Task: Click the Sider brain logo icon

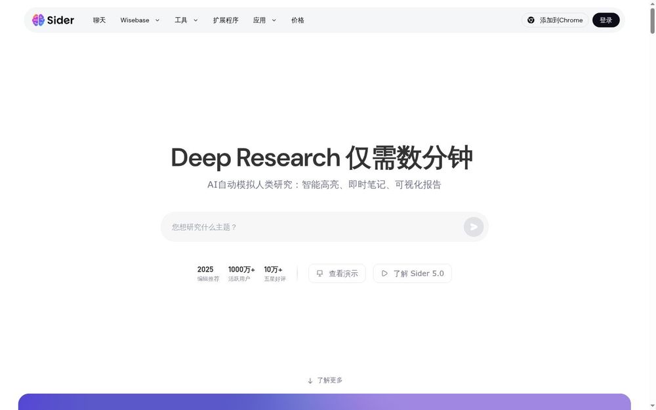Action: tap(38, 20)
